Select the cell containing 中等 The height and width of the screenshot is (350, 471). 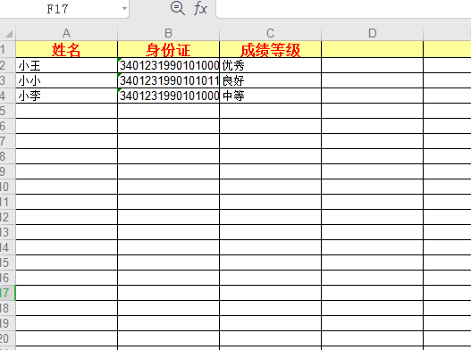270,96
